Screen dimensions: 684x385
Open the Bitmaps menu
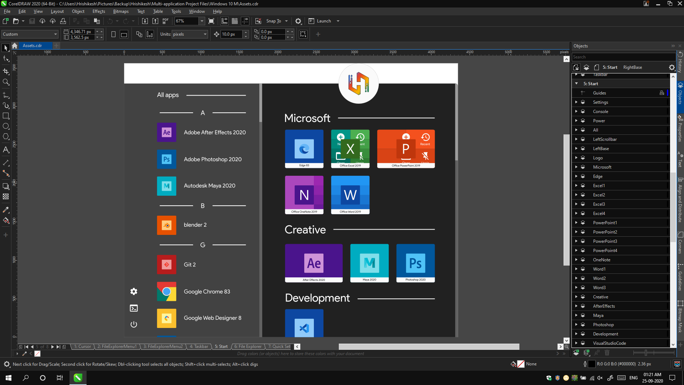tap(121, 11)
